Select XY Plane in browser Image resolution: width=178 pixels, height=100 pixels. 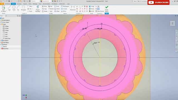point(6,30)
